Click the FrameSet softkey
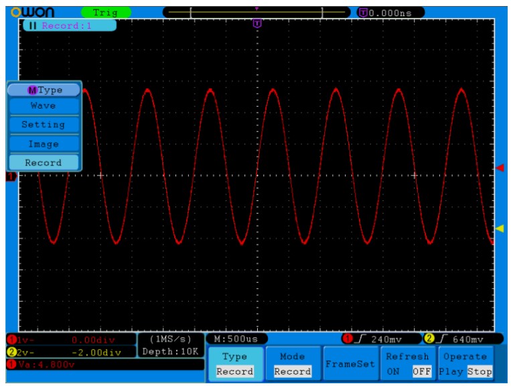 [x=350, y=364]
